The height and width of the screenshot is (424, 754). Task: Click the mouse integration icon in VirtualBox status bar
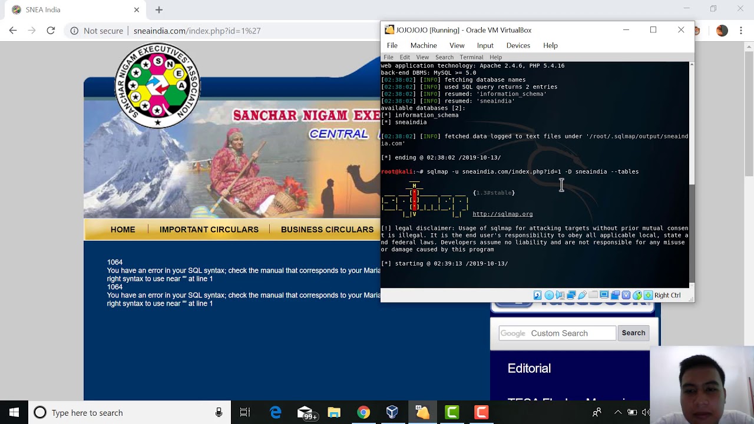[x=637, y=295]
